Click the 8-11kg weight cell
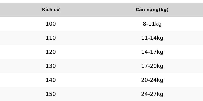203x101 pixels. (x=152, y=24)
